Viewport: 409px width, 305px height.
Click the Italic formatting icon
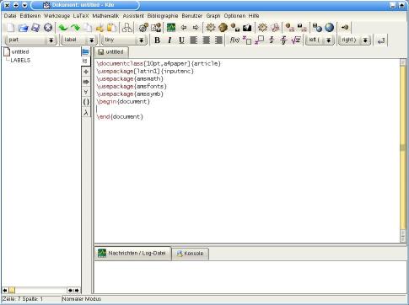pos(170,40)
